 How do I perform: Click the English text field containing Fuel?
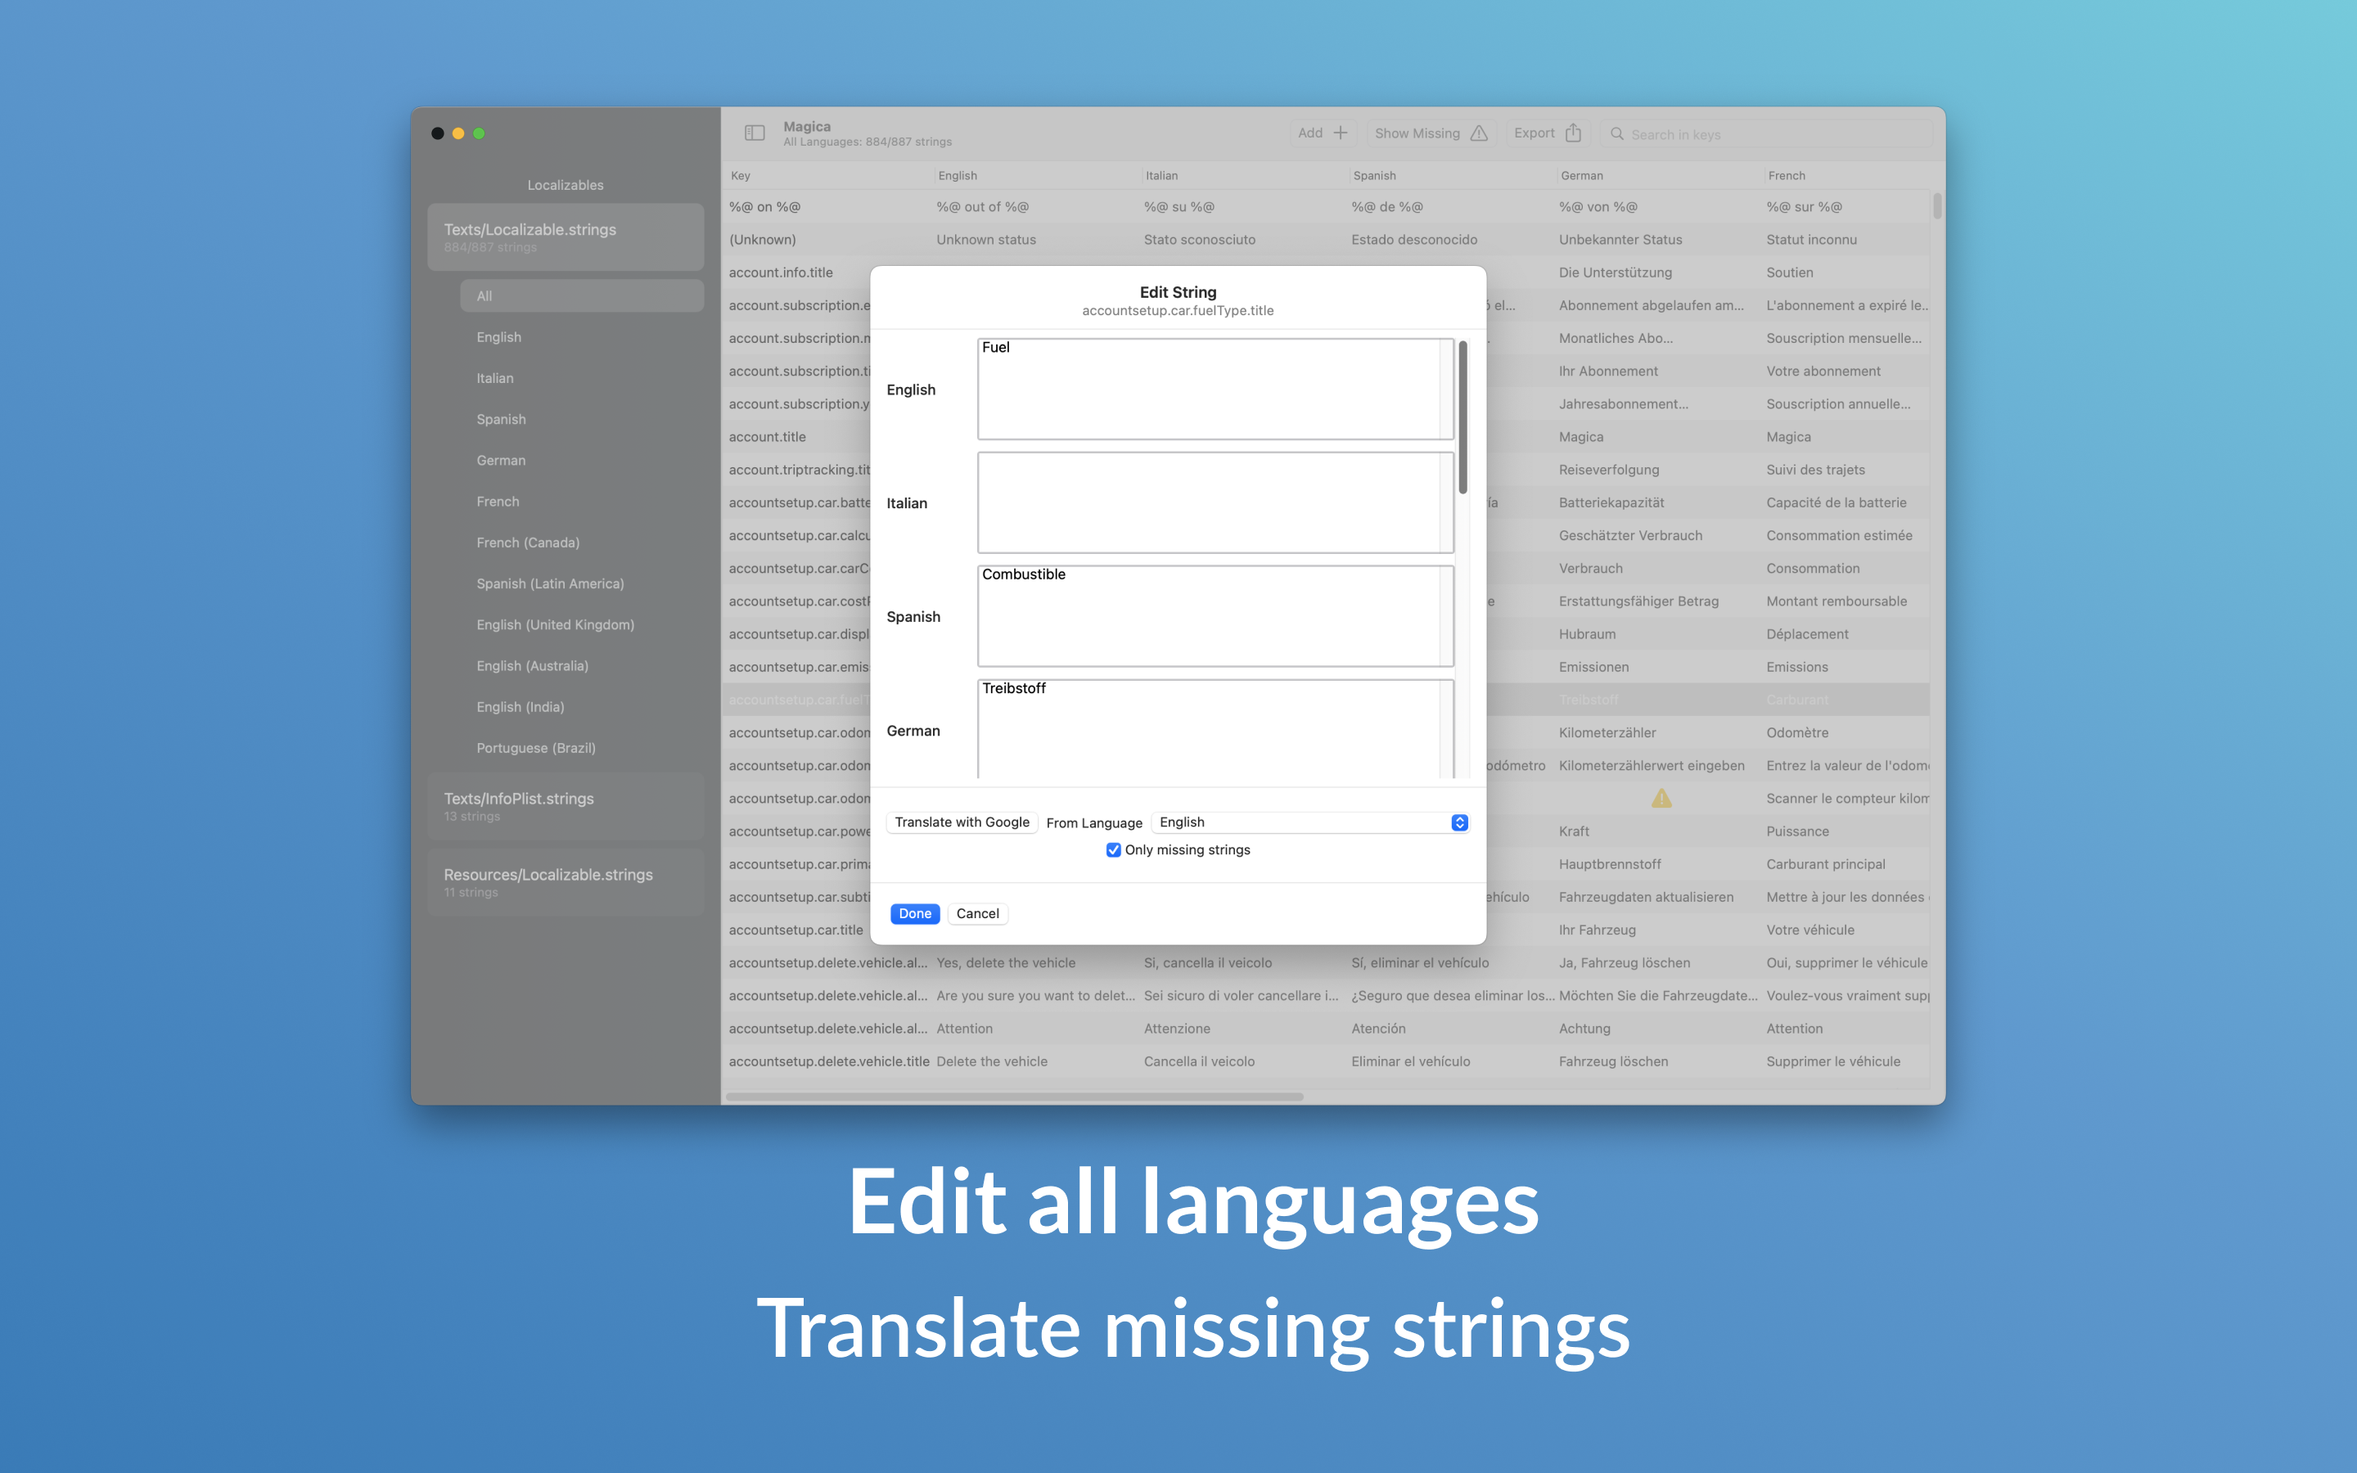(1215, 389)
